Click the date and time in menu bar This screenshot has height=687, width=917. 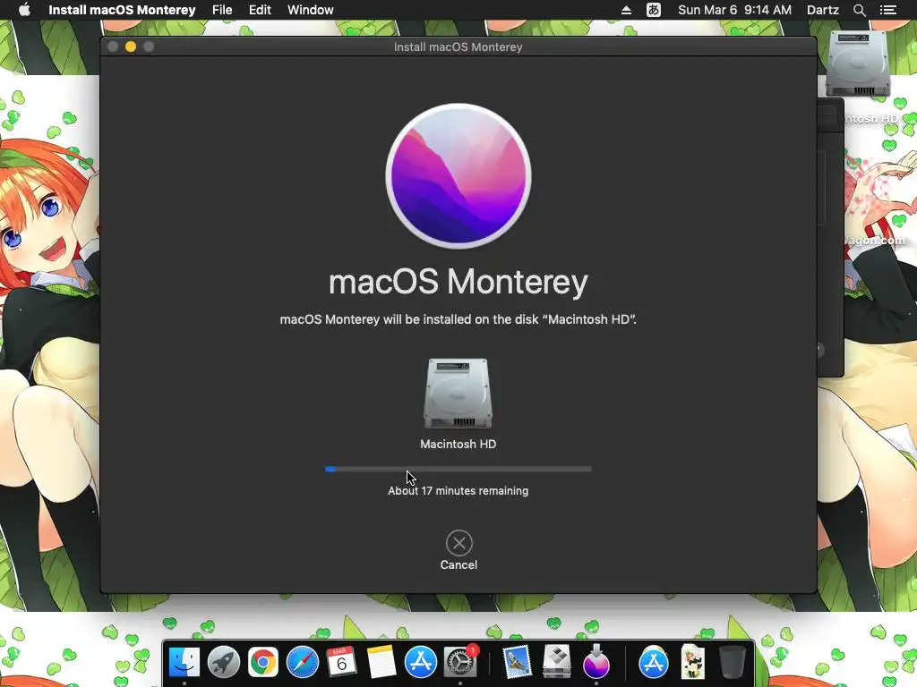(x=734, y=10)
